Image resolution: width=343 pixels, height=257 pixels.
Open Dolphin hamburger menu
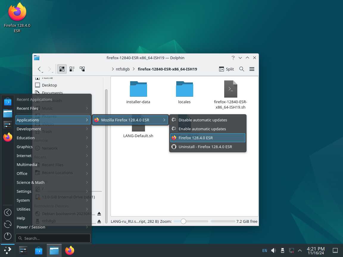click(x=252, y=69)
